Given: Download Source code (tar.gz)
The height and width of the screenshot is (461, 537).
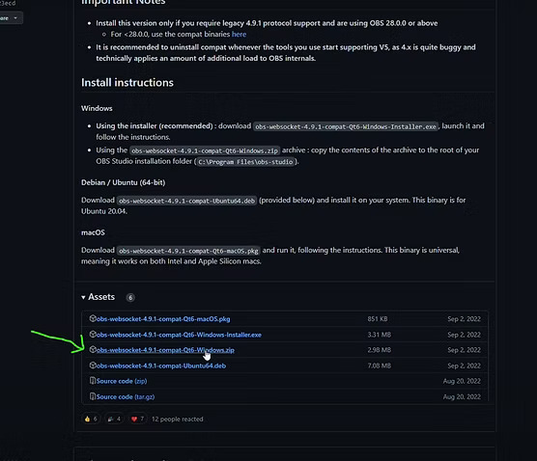Looking at the screenshot, I should coord(126,397).
